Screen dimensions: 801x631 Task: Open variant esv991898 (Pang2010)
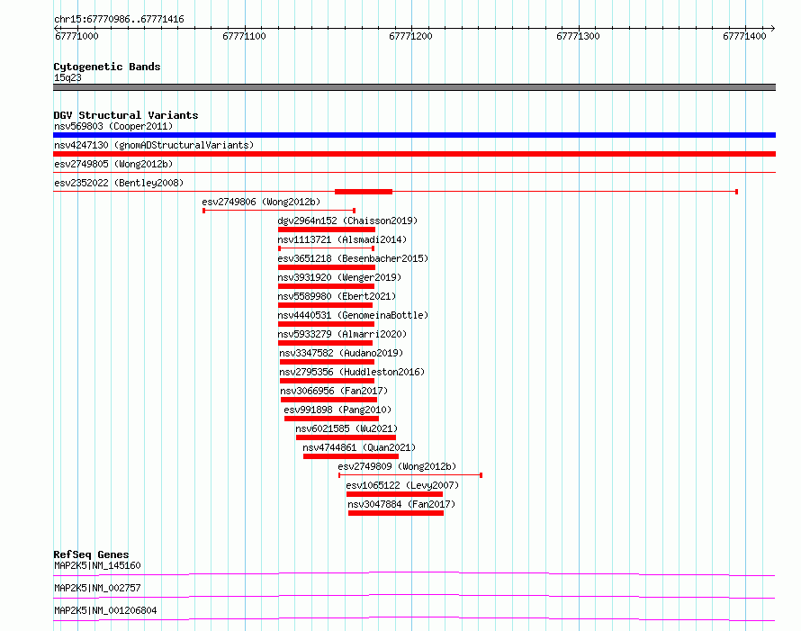tap(337, 410)
